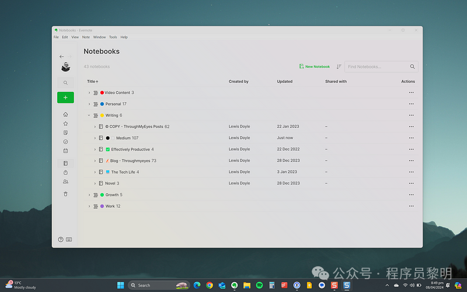Collapse the Writing stack
467x292 pixels.
coord(89,115)
